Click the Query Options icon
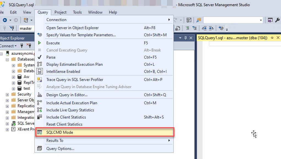This screenshot has width=281, height=159. [39, 149]
